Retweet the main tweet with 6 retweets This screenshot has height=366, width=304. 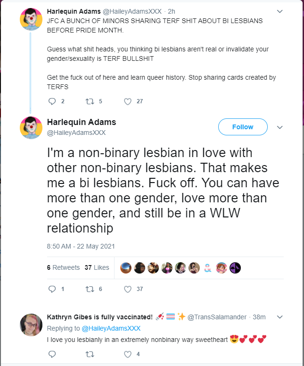90,289
